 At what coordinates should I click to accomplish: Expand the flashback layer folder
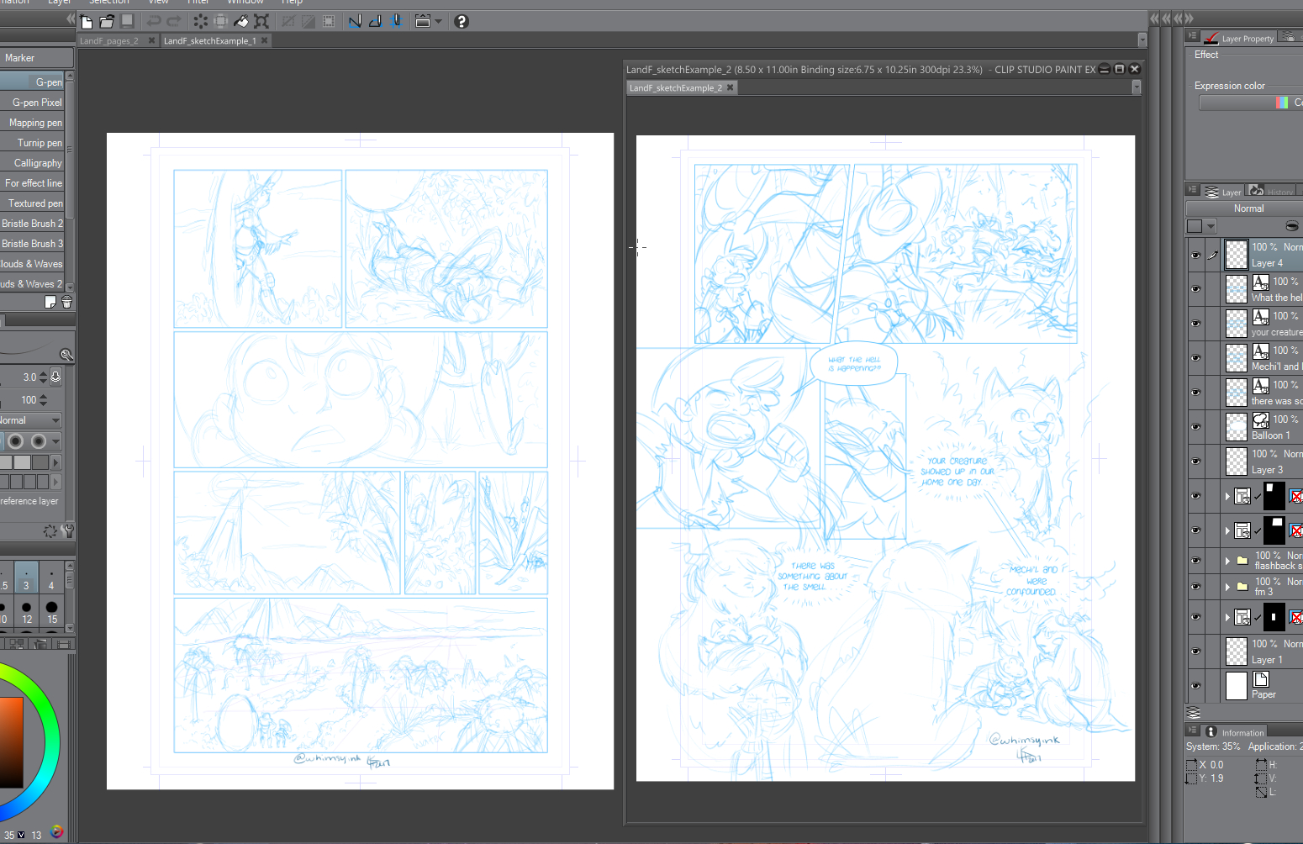click(1227, 560)
